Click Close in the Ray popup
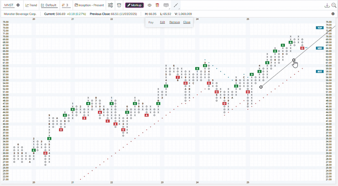 click(x=187, y=22)
